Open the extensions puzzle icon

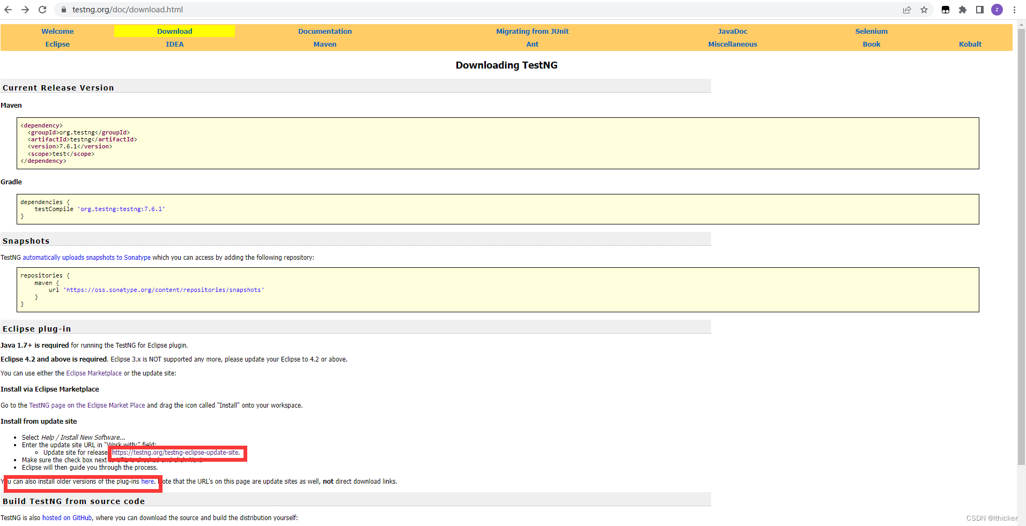pyautogui.click(x=963, y=10)
